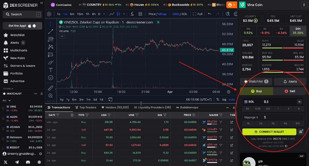
Task: Choose the brush drawing tool
Action: pyautogui.click(x=51, y=62)
